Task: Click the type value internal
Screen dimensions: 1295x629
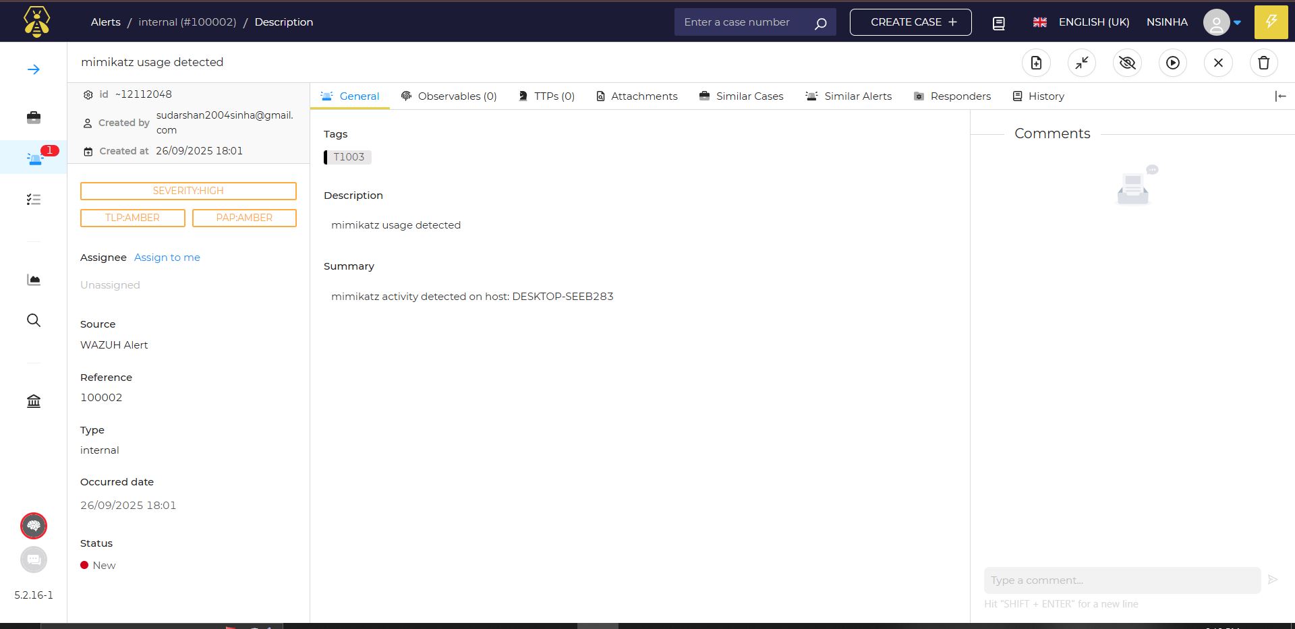Action: (99, 450)
